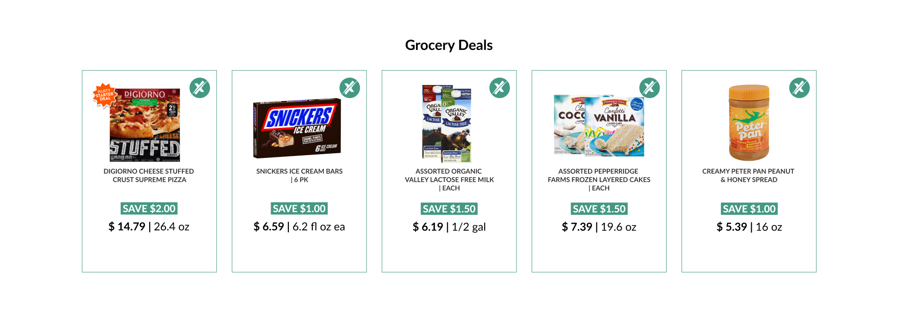Click the green icon on DiGiorno pizza card

pos(200,88)
